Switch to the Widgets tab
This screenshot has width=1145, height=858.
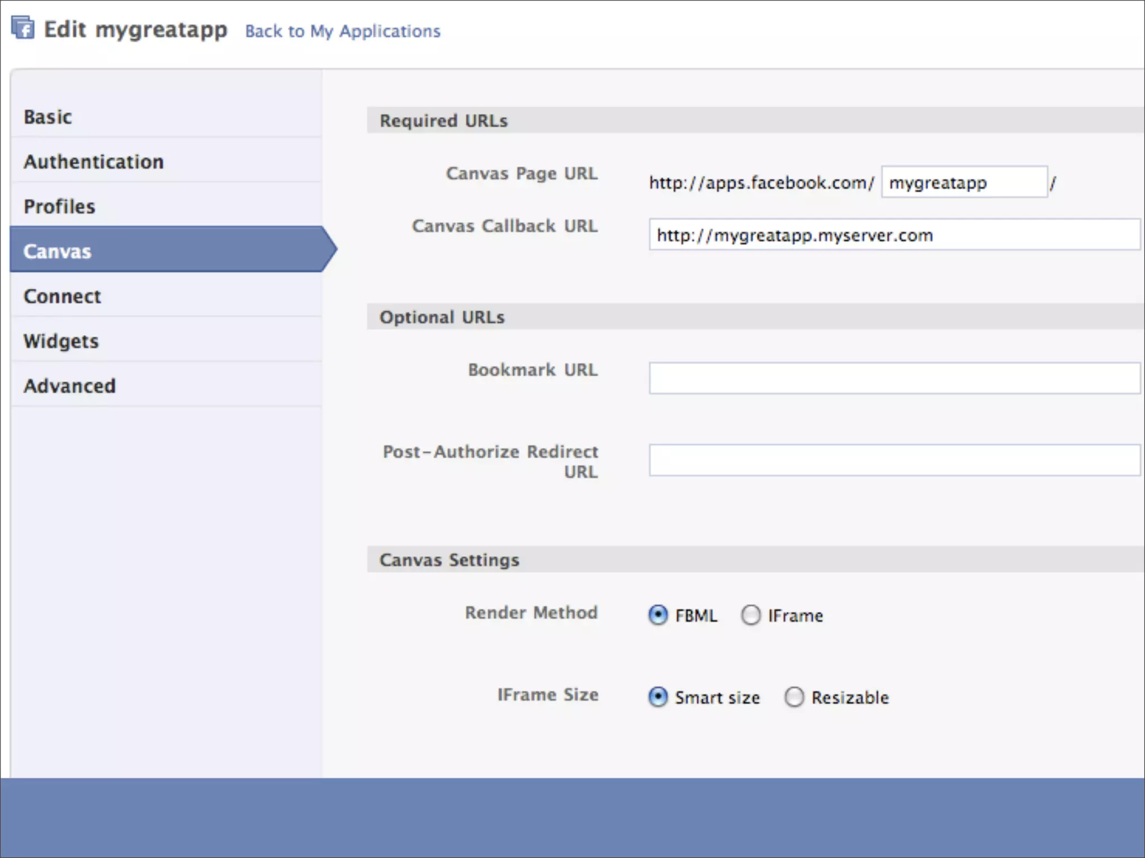(x=61, y=341)
